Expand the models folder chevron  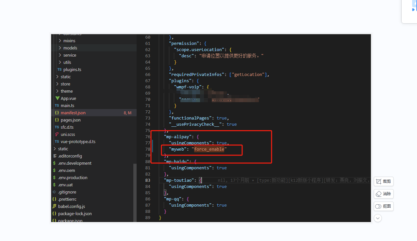click(60, 48)
